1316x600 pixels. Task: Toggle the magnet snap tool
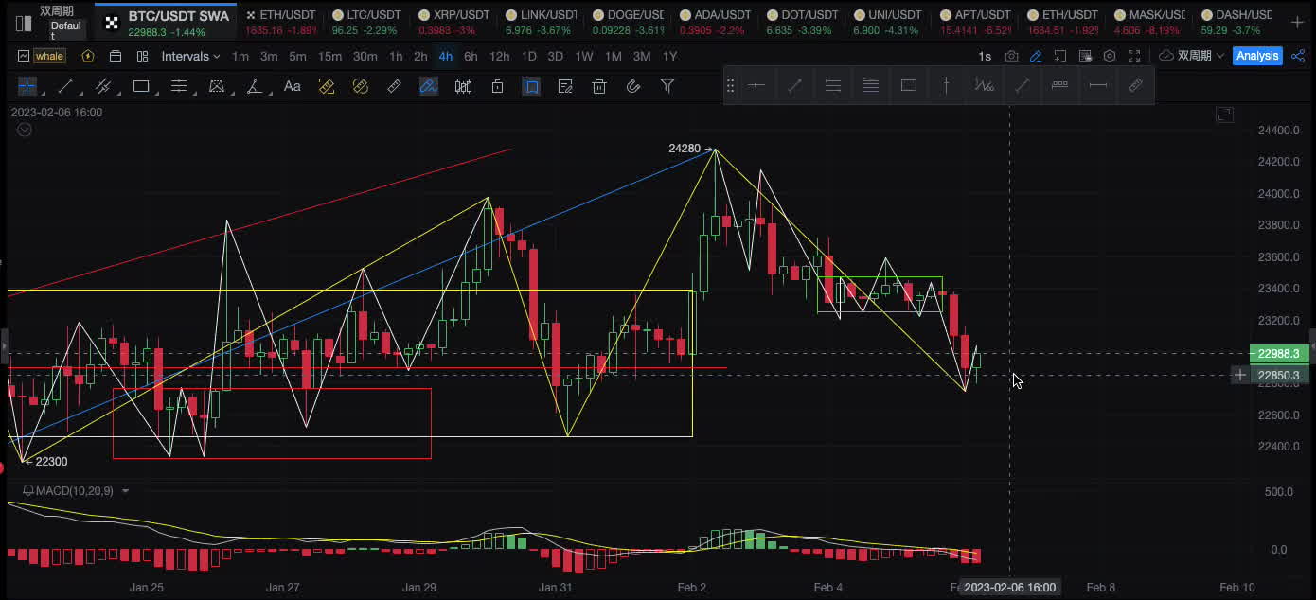coord(633,86)
